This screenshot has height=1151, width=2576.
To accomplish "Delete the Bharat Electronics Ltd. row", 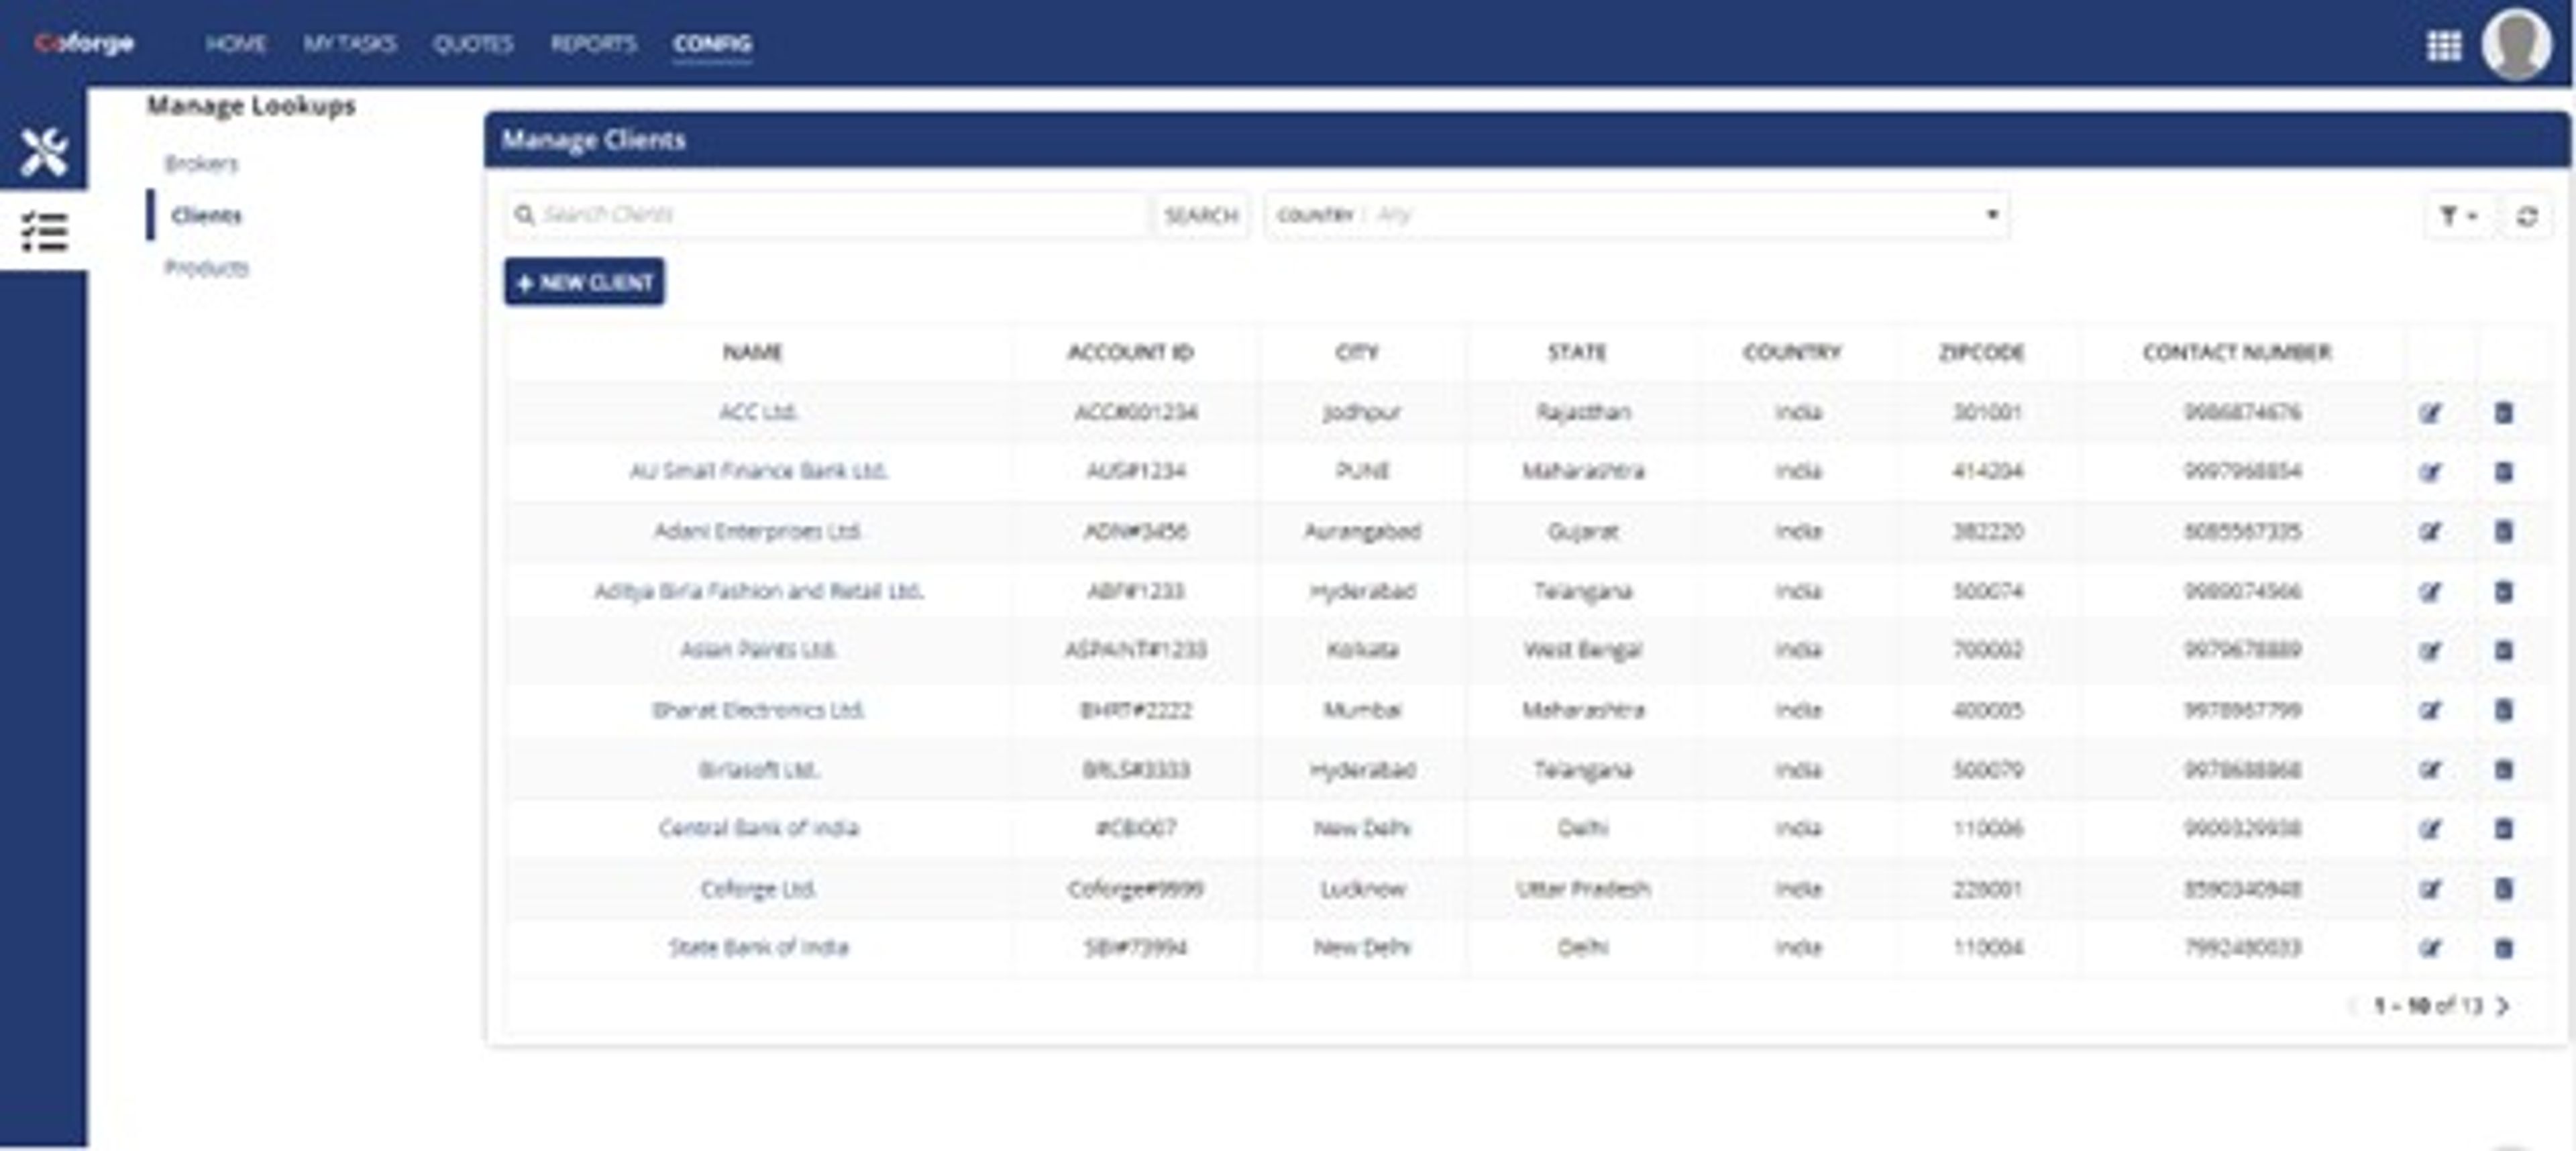I will point(2503,710).
